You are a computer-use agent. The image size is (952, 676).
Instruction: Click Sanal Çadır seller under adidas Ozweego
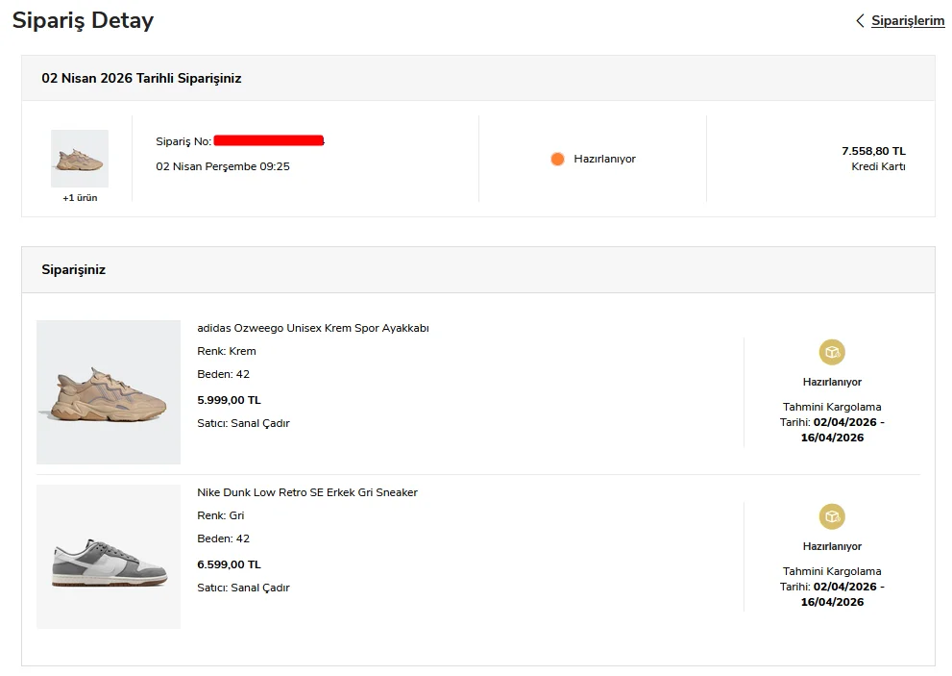click(260, 423)
